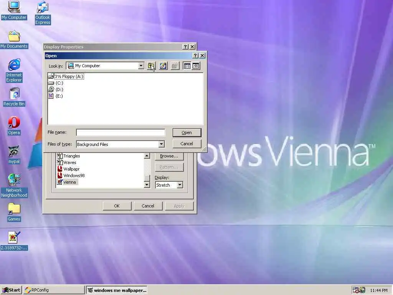393x295 pixels.
Task: Click the View Desktop icon in Open dialog
Action: [163, 66]
